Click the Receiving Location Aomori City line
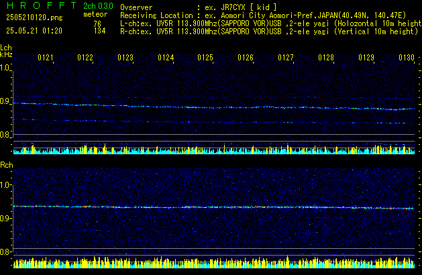The height and width of the screenshot is (275, 422). click(x=263, y=15)
